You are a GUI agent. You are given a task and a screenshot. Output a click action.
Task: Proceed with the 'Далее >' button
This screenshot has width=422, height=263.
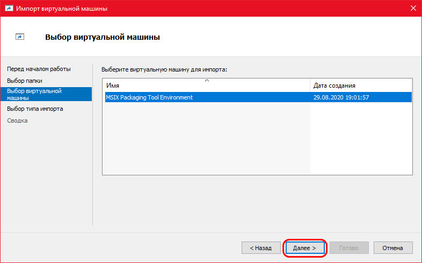click(x=304, y=247)
